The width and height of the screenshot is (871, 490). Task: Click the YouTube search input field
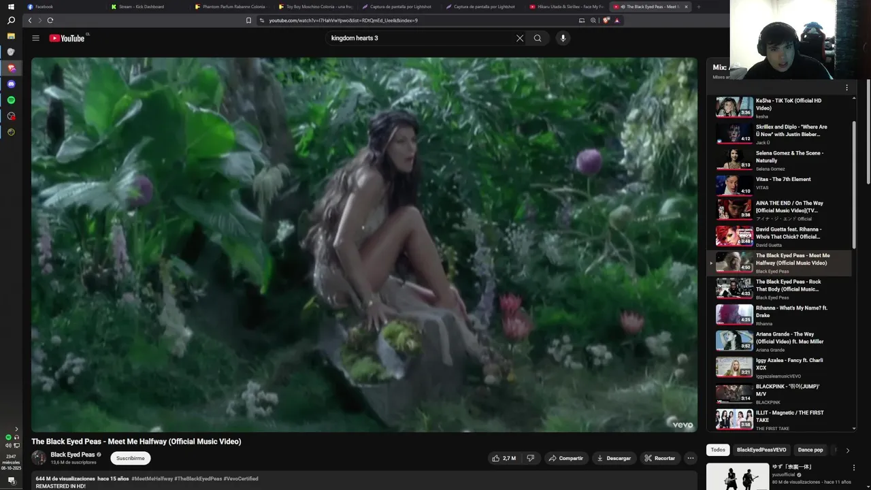tap(418, 38)
